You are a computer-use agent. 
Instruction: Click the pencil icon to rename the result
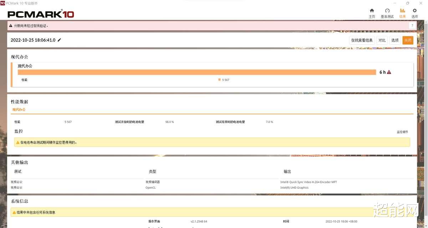(x=59, y=40)
